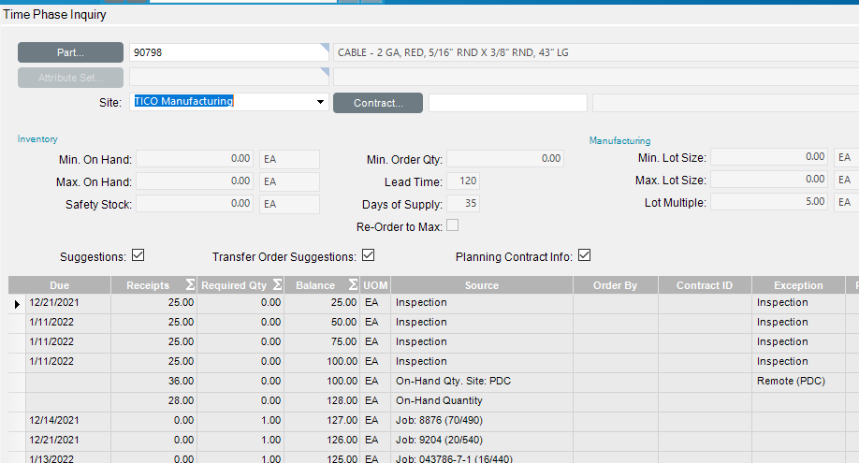Click the Min. Lot Size value field

point(769,157)
